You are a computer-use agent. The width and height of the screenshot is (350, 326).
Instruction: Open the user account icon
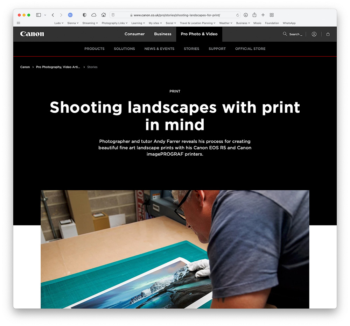coord(314,34)
